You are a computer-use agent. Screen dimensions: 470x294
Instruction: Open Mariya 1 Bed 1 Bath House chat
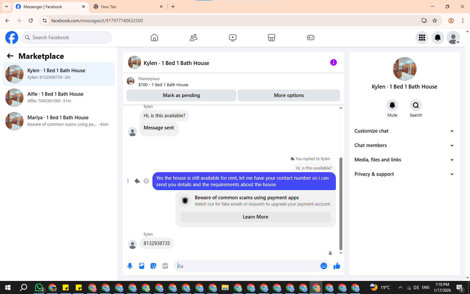pyautogui.click(x=59, y=121)
